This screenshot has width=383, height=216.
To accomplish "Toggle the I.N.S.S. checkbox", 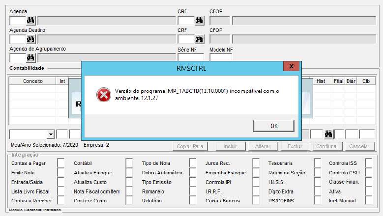I will [318, 182].
